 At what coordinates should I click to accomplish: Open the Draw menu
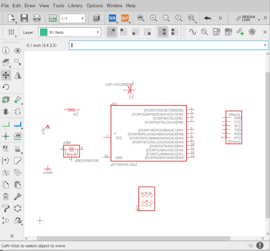tap(30, 5)
